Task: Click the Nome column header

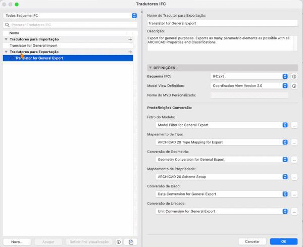Action: (x=14, y=33)
